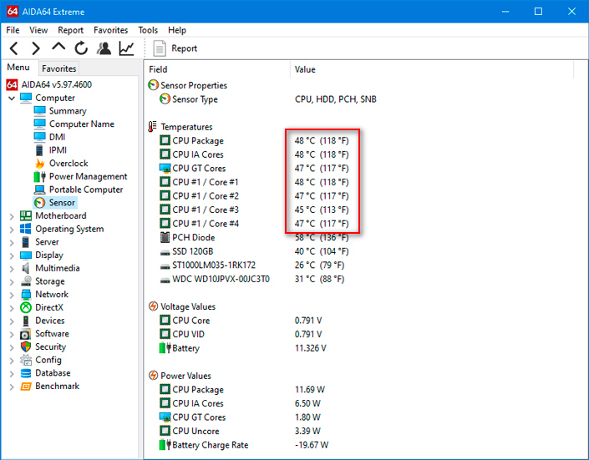The height and width of the screenshot is (460, 589).
Task: Expand the Server tree node
Action: click(x=12, y=243)
